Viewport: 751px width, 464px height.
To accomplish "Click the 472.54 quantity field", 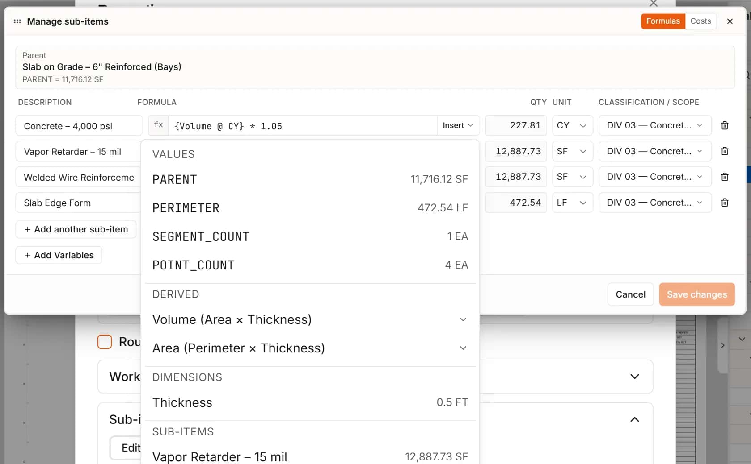I will pos(516,203).
